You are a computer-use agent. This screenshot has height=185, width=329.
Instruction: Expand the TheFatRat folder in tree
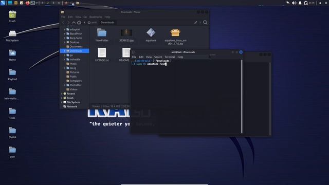point(65,85)
